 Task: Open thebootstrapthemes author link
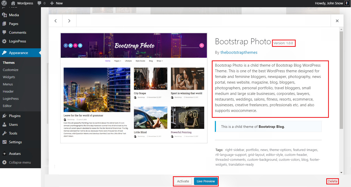tap(239, 52)
